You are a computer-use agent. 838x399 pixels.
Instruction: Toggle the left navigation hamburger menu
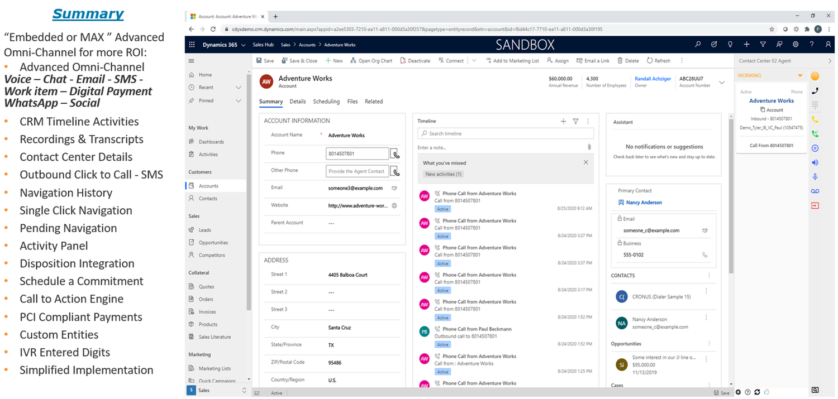click(192, 61)
